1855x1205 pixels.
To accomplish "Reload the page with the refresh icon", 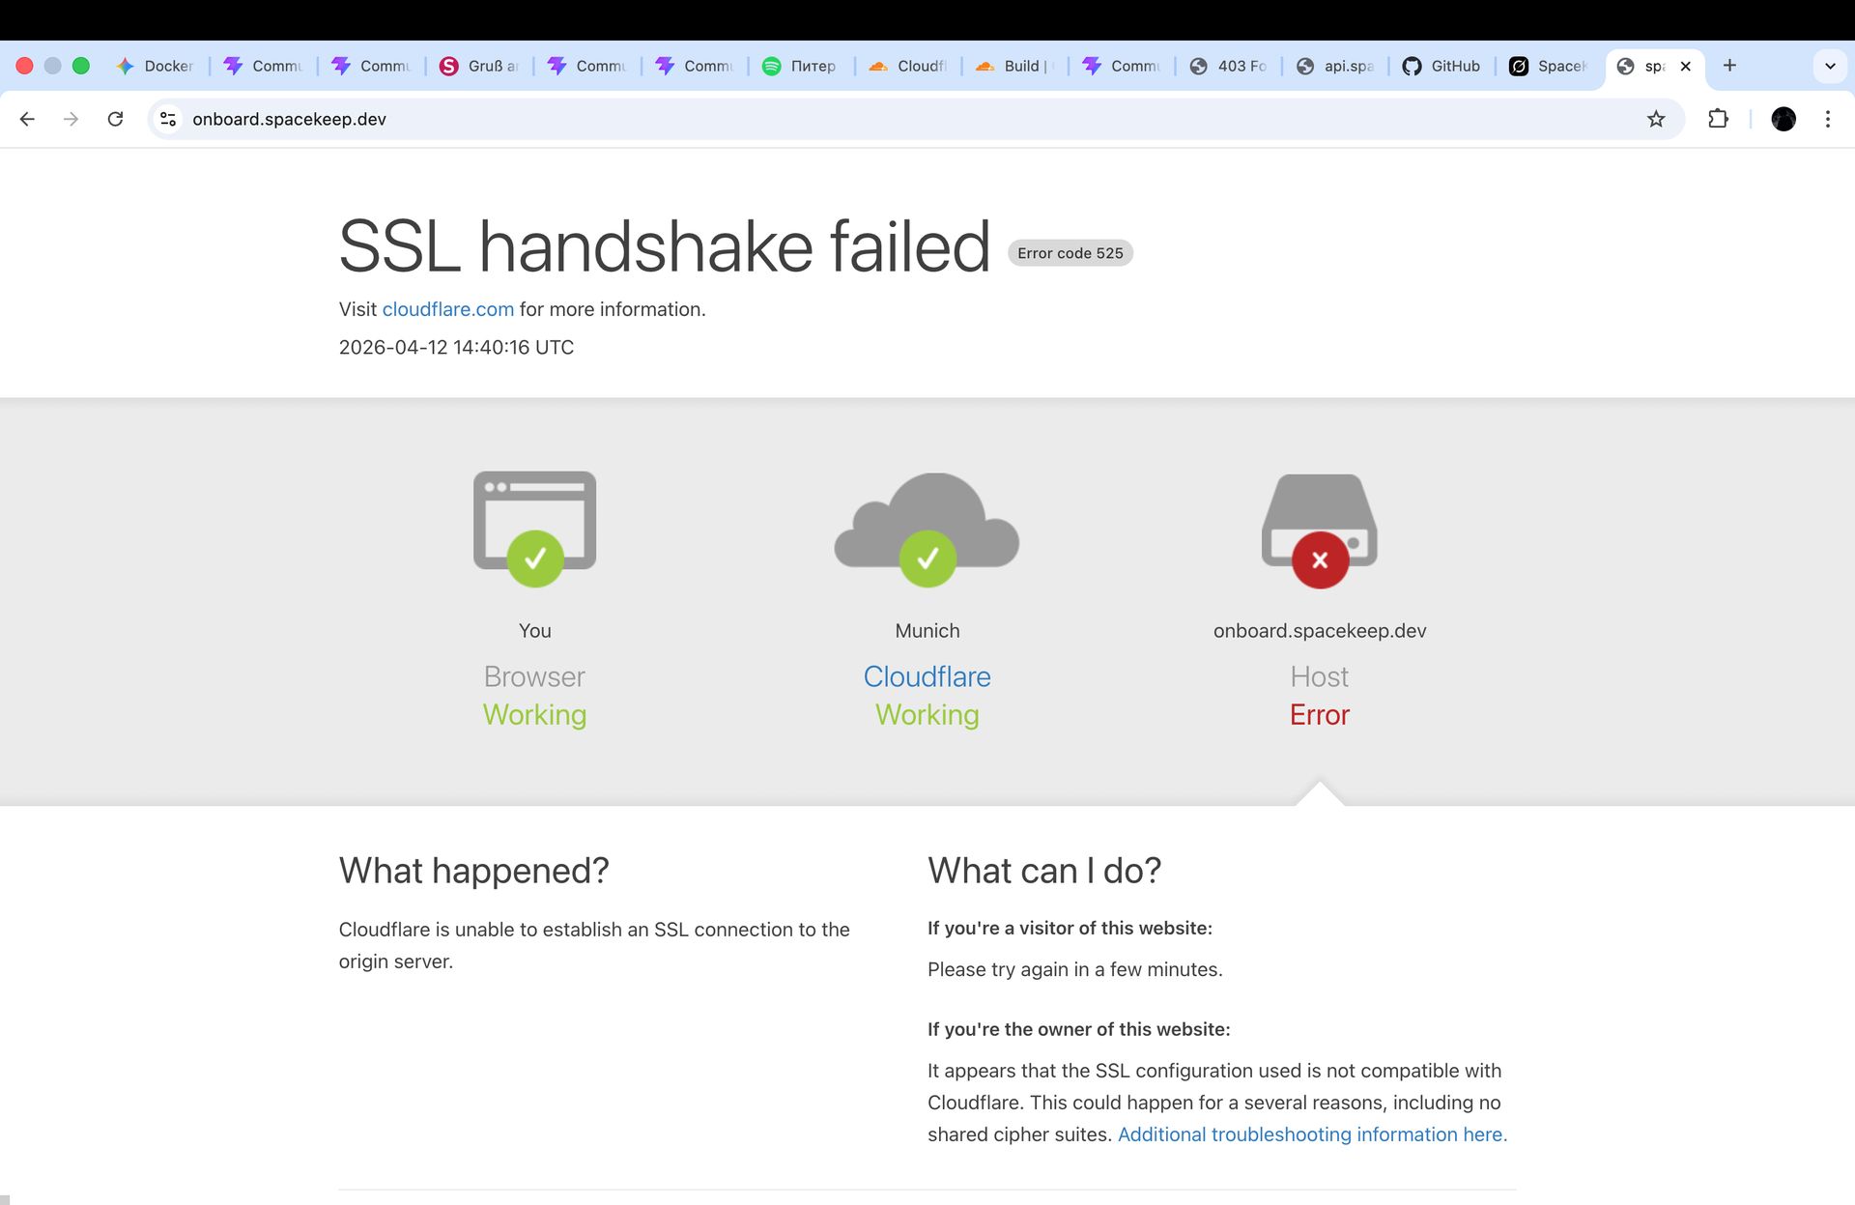I will (x=115, y=119).
